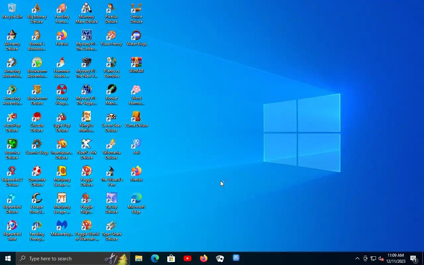Select Feeding Frenzy icon beside Bejeweled Twist

37,231
